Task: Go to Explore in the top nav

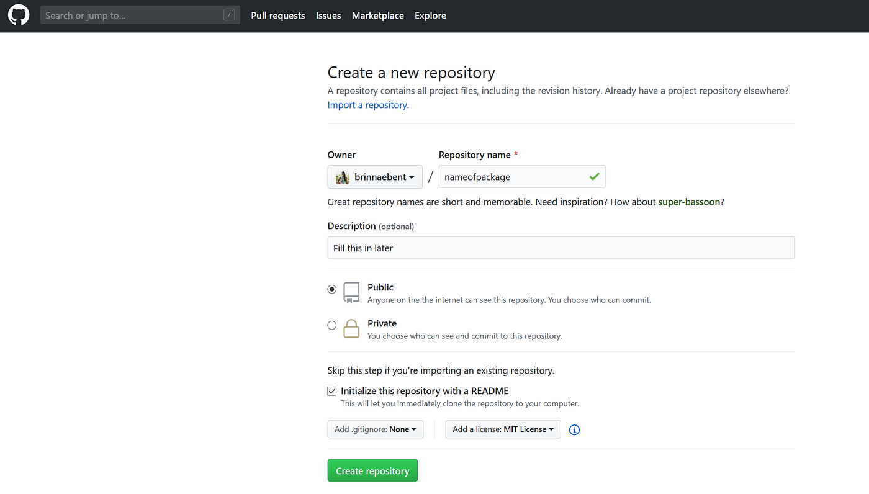Action: pos(431,16)
